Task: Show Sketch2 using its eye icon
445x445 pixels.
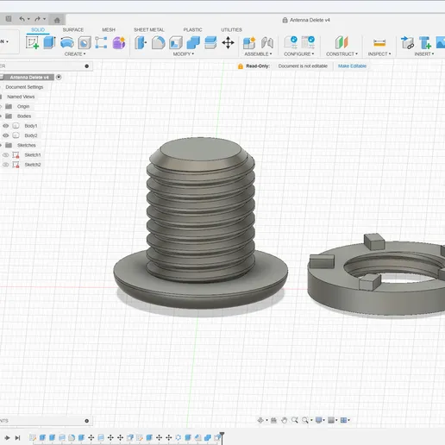Action: 6,165
